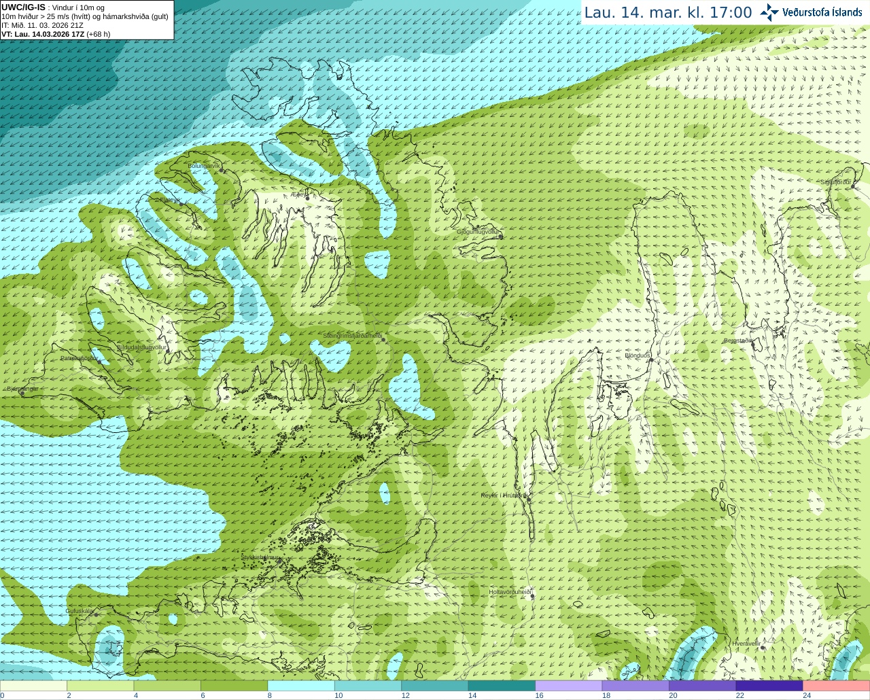This screenshot has width=870, height=700.
Task: Click the 2–4 m/s legend swatch
Action: coord(100,686)
